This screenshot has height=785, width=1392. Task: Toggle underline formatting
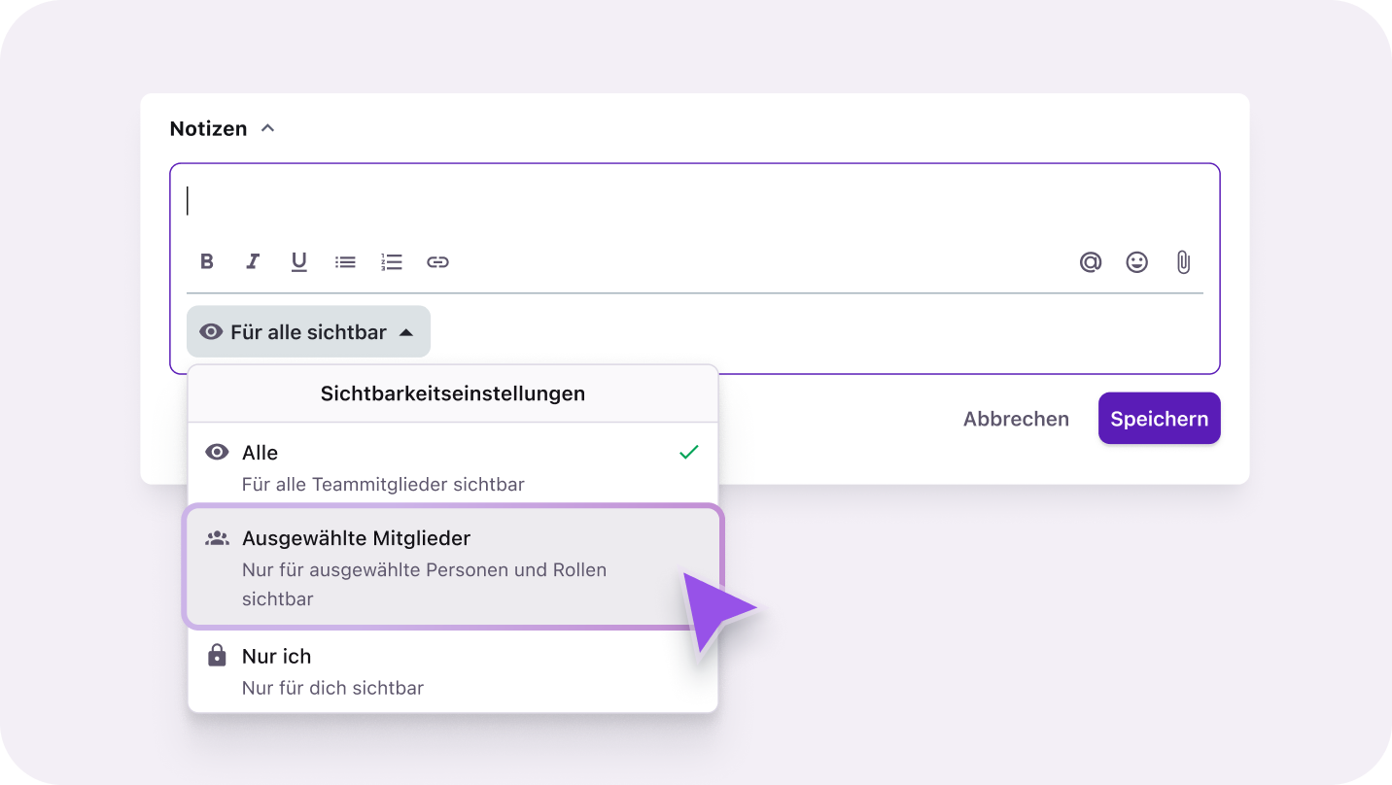click(x=298, y=261)
